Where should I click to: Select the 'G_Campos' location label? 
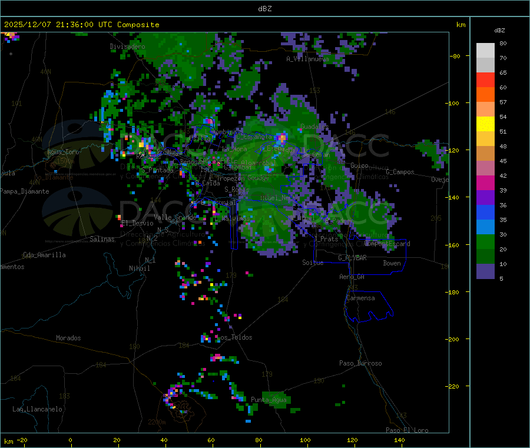[400, 172]
